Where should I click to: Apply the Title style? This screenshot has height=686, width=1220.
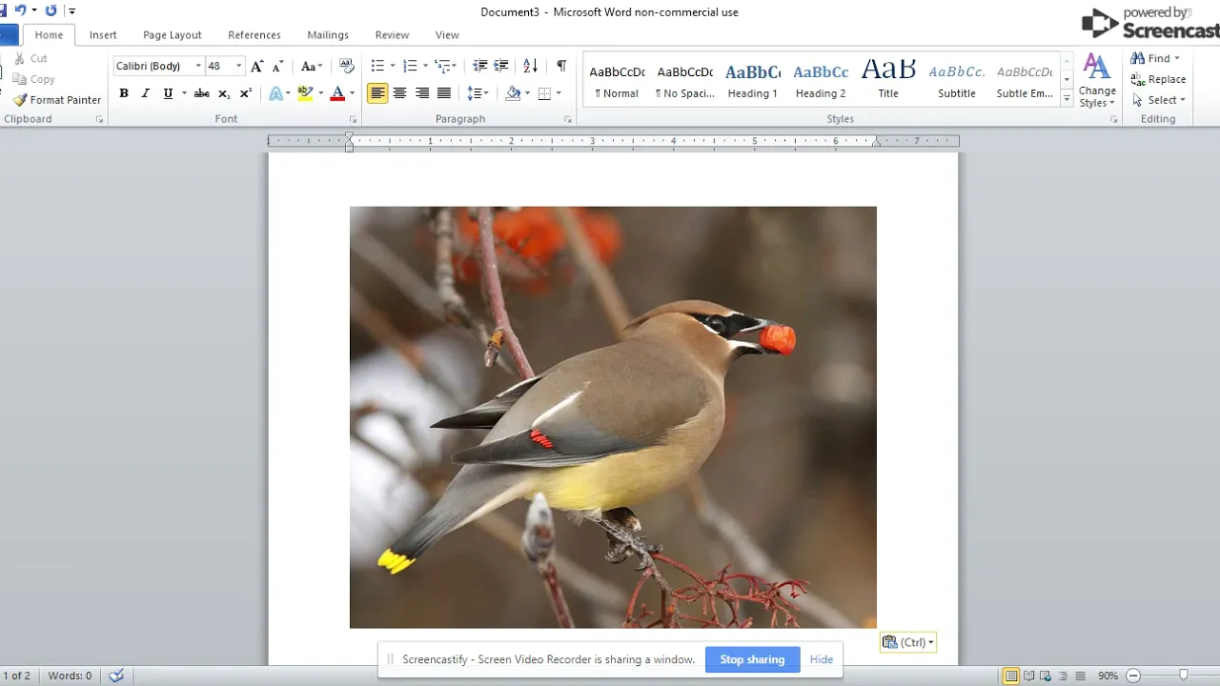coord(888,81)
